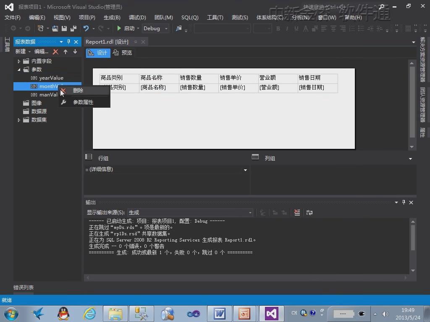Open the (详细信息) row group dropdown arrow

coord(245,170)
